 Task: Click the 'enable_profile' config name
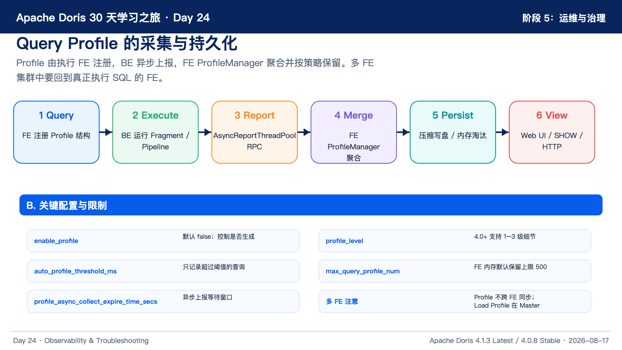point(56,241)
